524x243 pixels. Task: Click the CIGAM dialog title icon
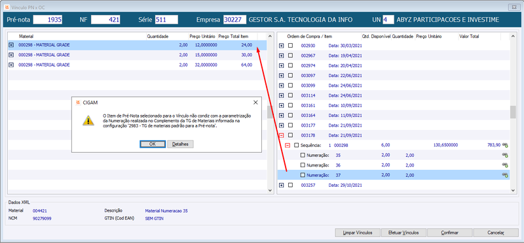78,103
